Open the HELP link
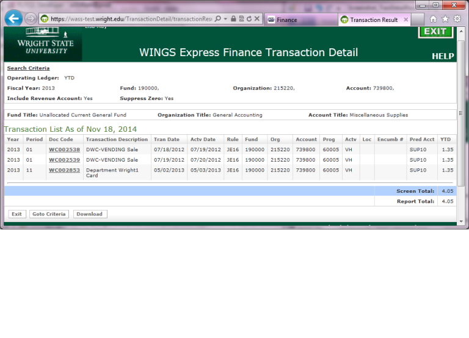469x338 pixels. [x=443, y=56]
